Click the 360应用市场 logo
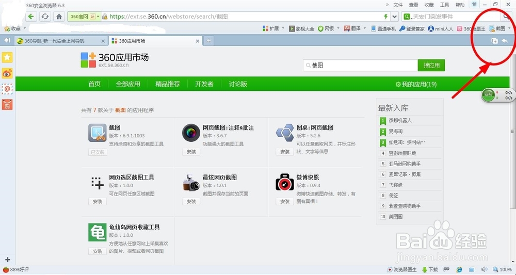This screenshot has width=516, height=275. [115, 59]
